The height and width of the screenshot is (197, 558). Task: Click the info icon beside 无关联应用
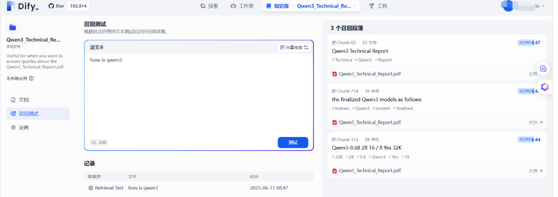point(31,79)
